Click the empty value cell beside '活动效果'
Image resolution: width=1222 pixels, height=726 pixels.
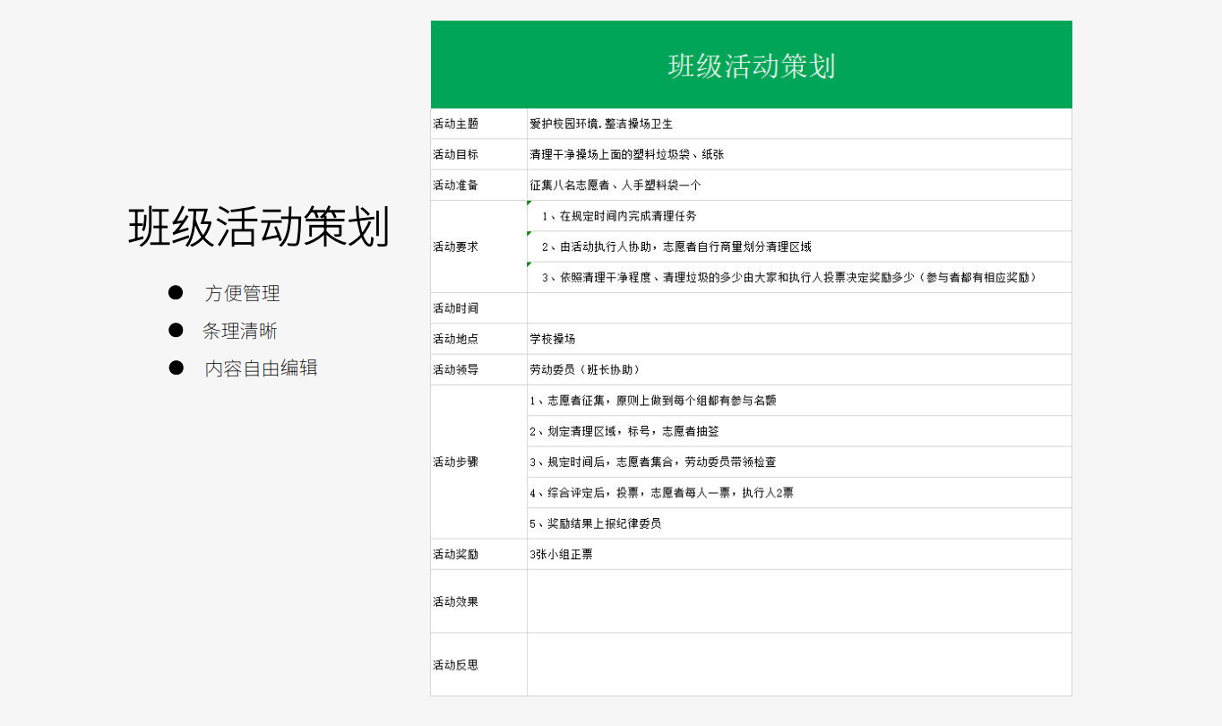coord(799,601)
